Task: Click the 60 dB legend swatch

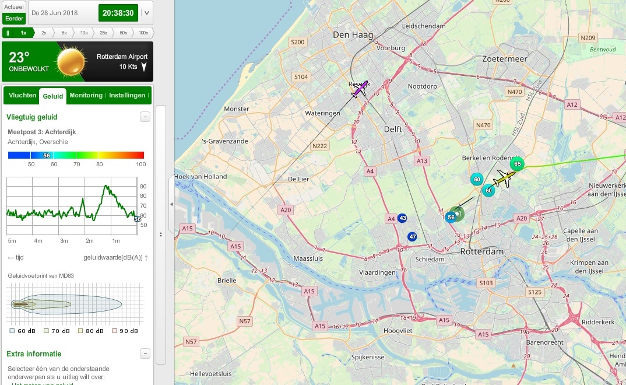Action: click(12, 331)
